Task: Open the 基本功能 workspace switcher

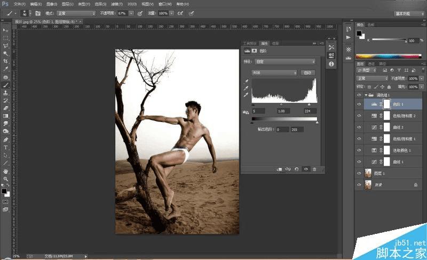Action: [x=408, y=13]
